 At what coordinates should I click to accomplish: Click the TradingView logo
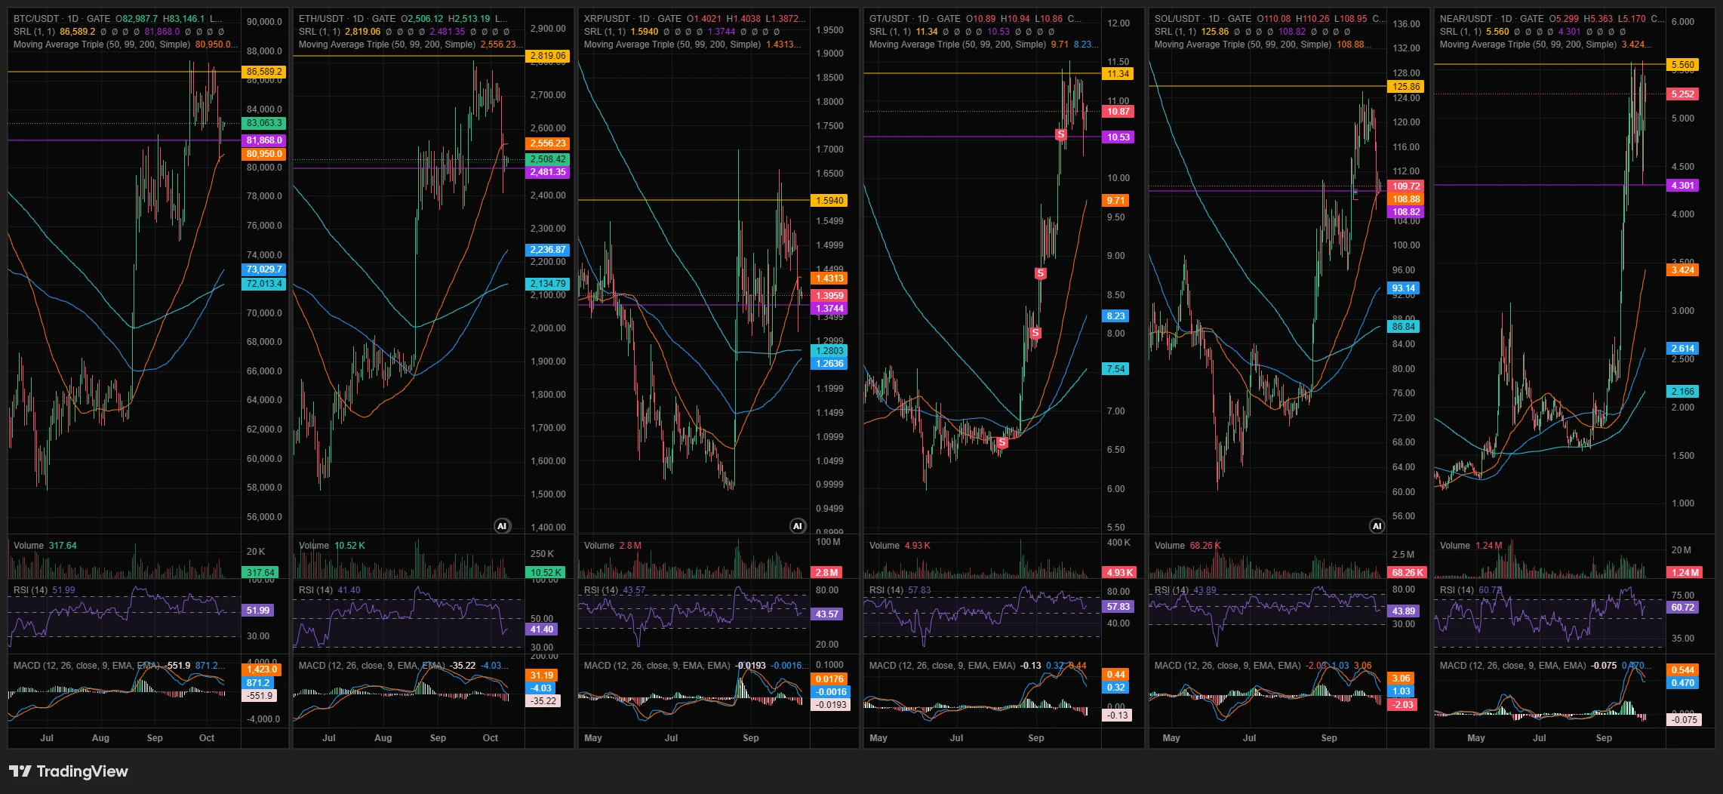[69, 771]
